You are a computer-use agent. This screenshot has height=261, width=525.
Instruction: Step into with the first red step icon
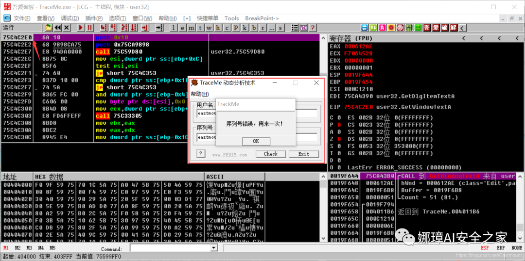pyautogui.click(x=104, y=28)
